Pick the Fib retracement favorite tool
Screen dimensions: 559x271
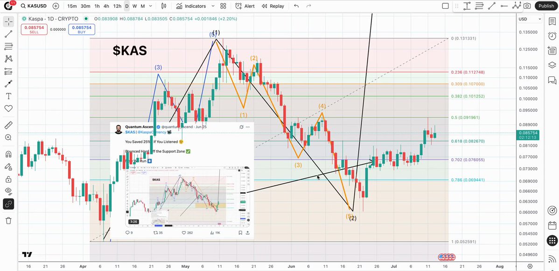[480, 6]
